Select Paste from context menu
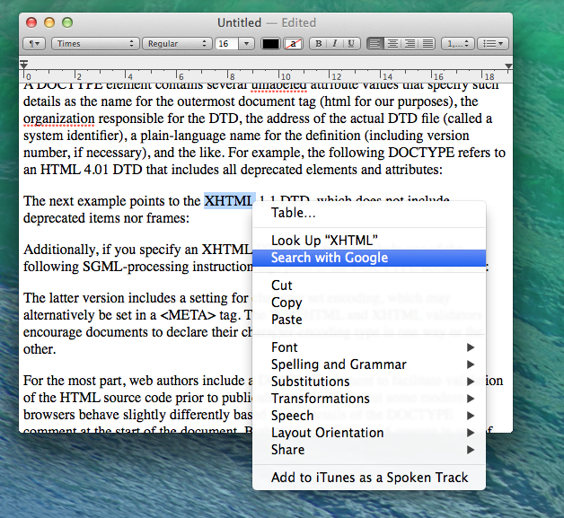 click(x=369, y=320)
